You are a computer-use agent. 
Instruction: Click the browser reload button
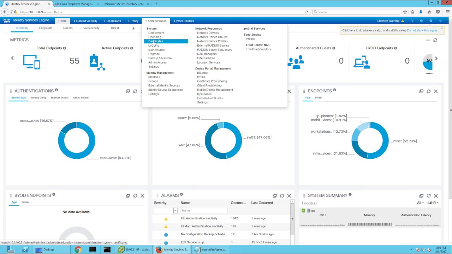[307, 12]
